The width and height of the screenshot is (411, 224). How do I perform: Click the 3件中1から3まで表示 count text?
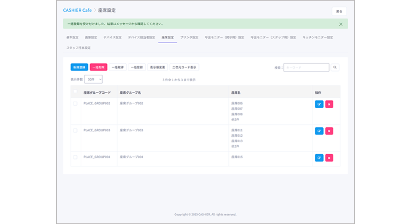(179, 80)
